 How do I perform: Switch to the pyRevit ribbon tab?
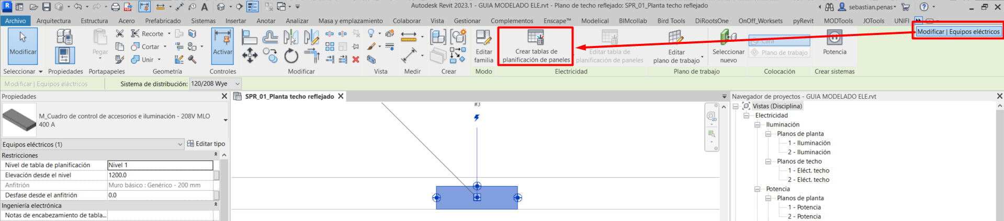pyautogui.click(x=803, y=21)
